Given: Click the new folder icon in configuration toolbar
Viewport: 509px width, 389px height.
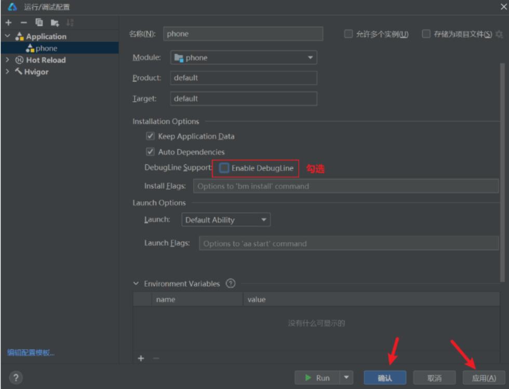Looking at the screenshot, I should pyautogui.click(x=55, y=22).
